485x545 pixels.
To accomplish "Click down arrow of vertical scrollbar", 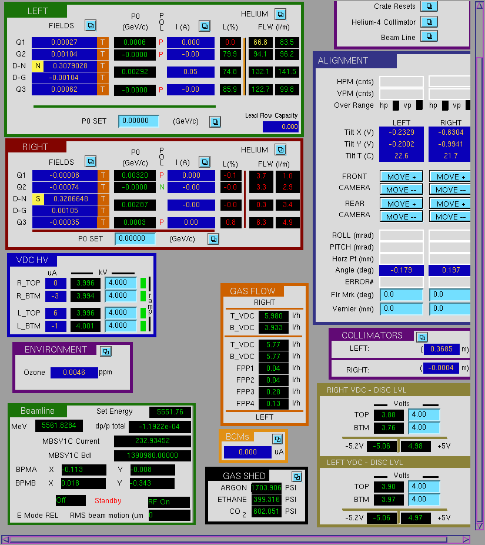I will point(480,525).
